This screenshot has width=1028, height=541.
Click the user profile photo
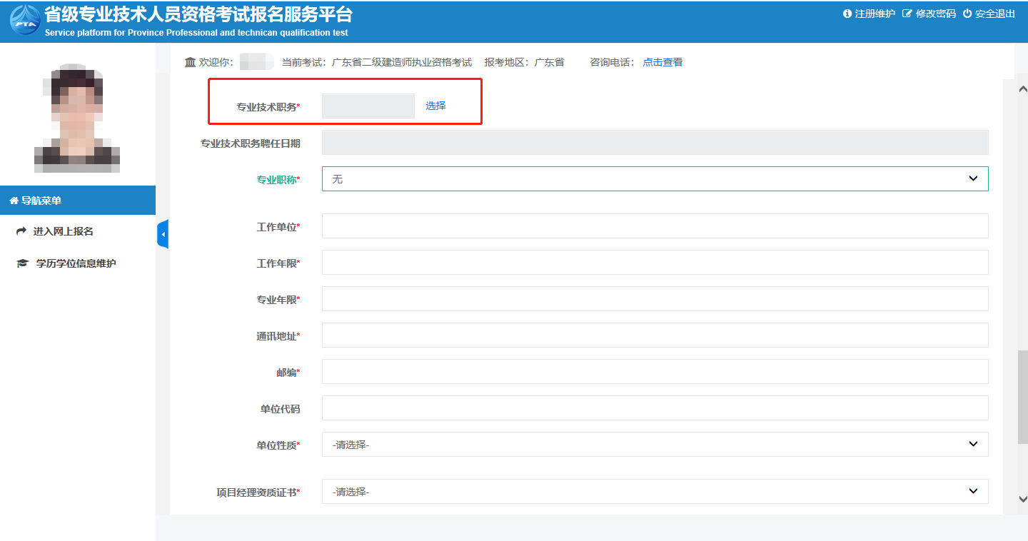pyautogui.click(x=77, y=118)
